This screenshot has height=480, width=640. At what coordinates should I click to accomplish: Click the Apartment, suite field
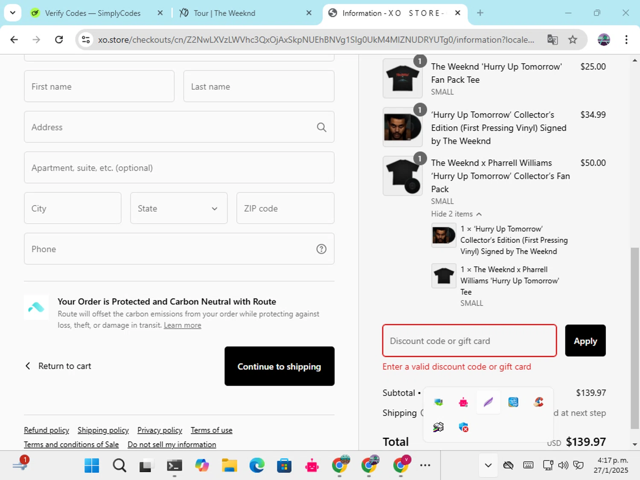tap(179, 168)
